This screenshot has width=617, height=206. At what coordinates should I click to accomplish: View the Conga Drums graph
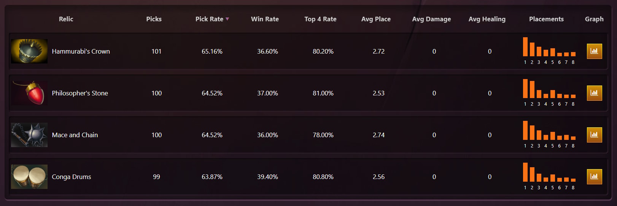(x=594, y=177)
